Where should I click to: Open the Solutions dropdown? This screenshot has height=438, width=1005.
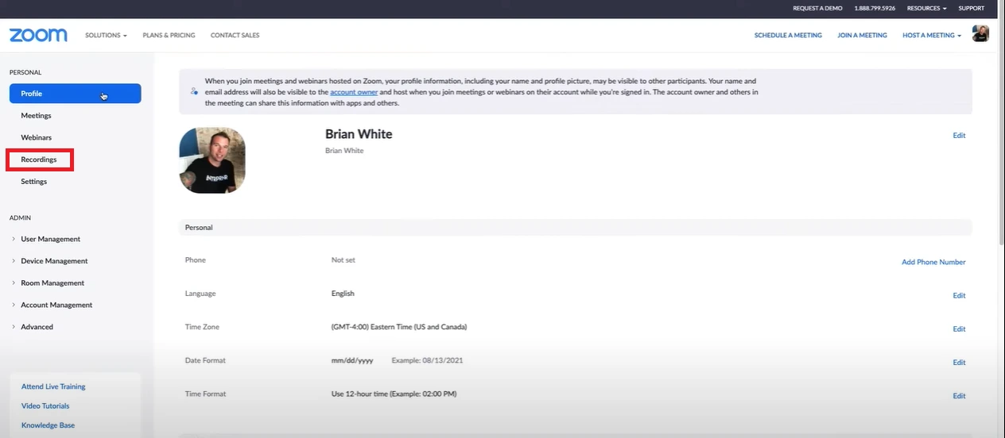(106, 36)
